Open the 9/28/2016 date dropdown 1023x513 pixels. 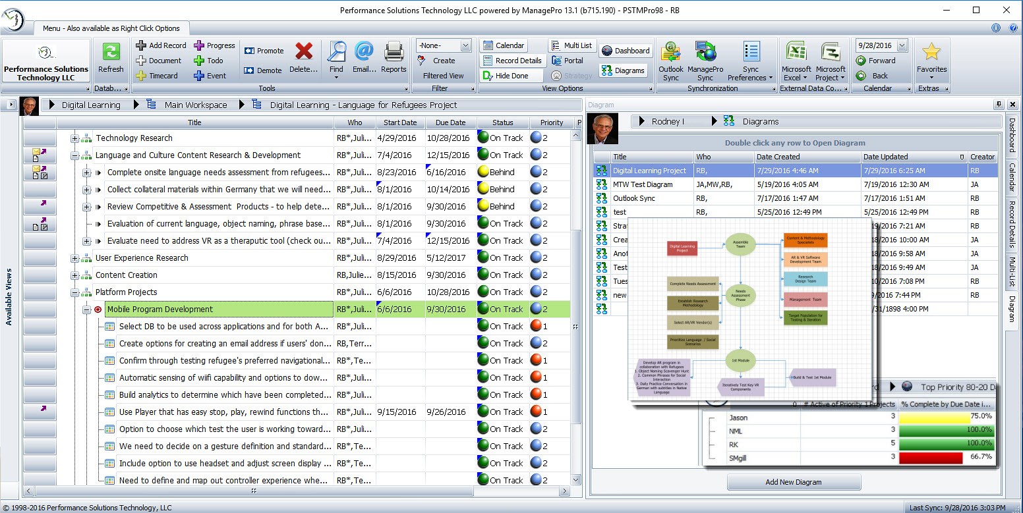[x=902, y=45]
